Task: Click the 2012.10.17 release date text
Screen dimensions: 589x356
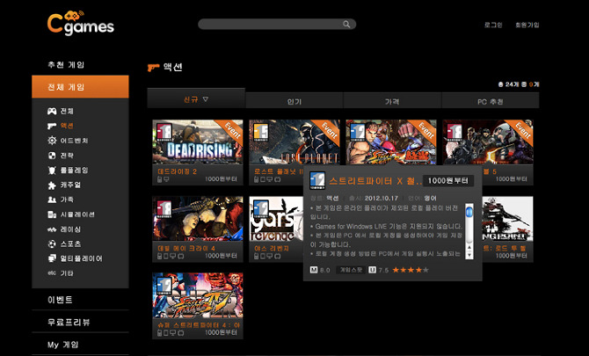Action: pos(381,199)
